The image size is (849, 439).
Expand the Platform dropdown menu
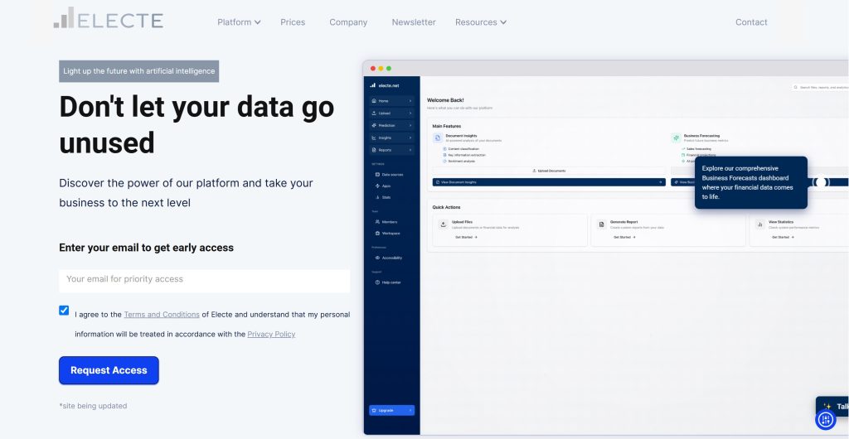point(239,22)
